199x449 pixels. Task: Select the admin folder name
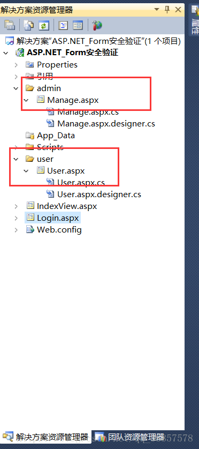[49, 88]
